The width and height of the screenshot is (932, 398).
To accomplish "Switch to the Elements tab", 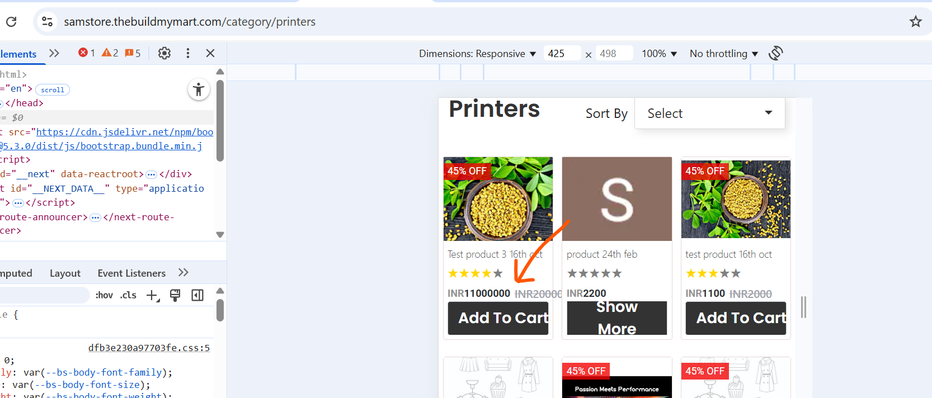I will click(18, 54).
